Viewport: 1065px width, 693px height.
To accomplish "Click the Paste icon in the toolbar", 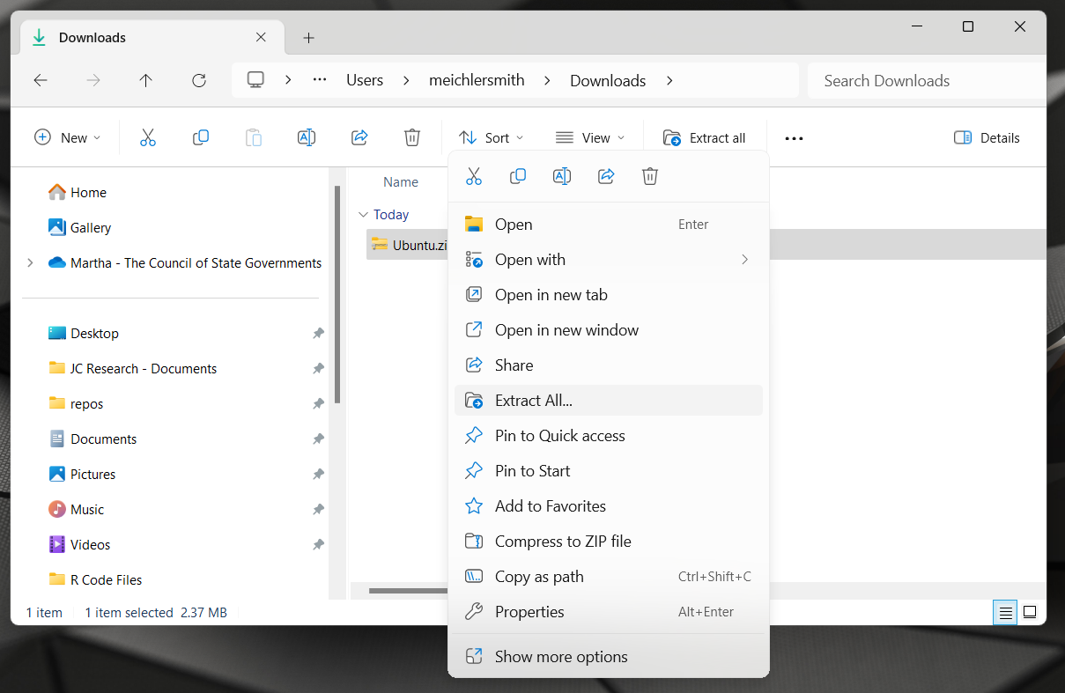I will (x=254, y=137).
